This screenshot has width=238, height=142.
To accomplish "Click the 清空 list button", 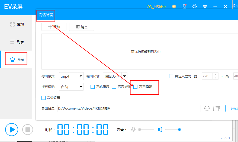I will (82, 27).
